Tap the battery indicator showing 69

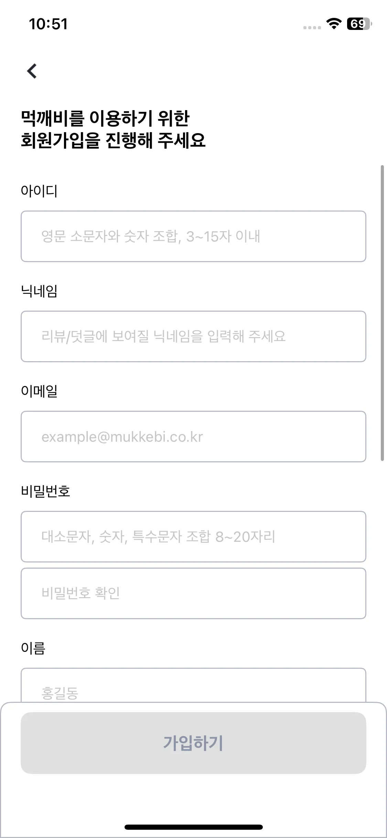coord(359,24)
